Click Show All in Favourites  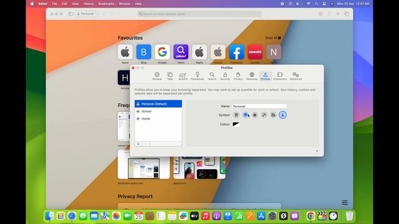tap(273, 37)
